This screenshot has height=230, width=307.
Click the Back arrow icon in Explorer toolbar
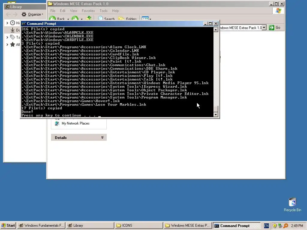(52, 18)
